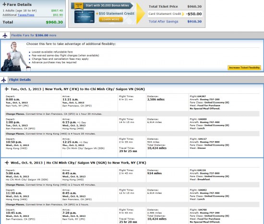Viewport: 264px width, 224px height.
Task: Click Total After Savings amount $910.30
Action: click(194, 22)
